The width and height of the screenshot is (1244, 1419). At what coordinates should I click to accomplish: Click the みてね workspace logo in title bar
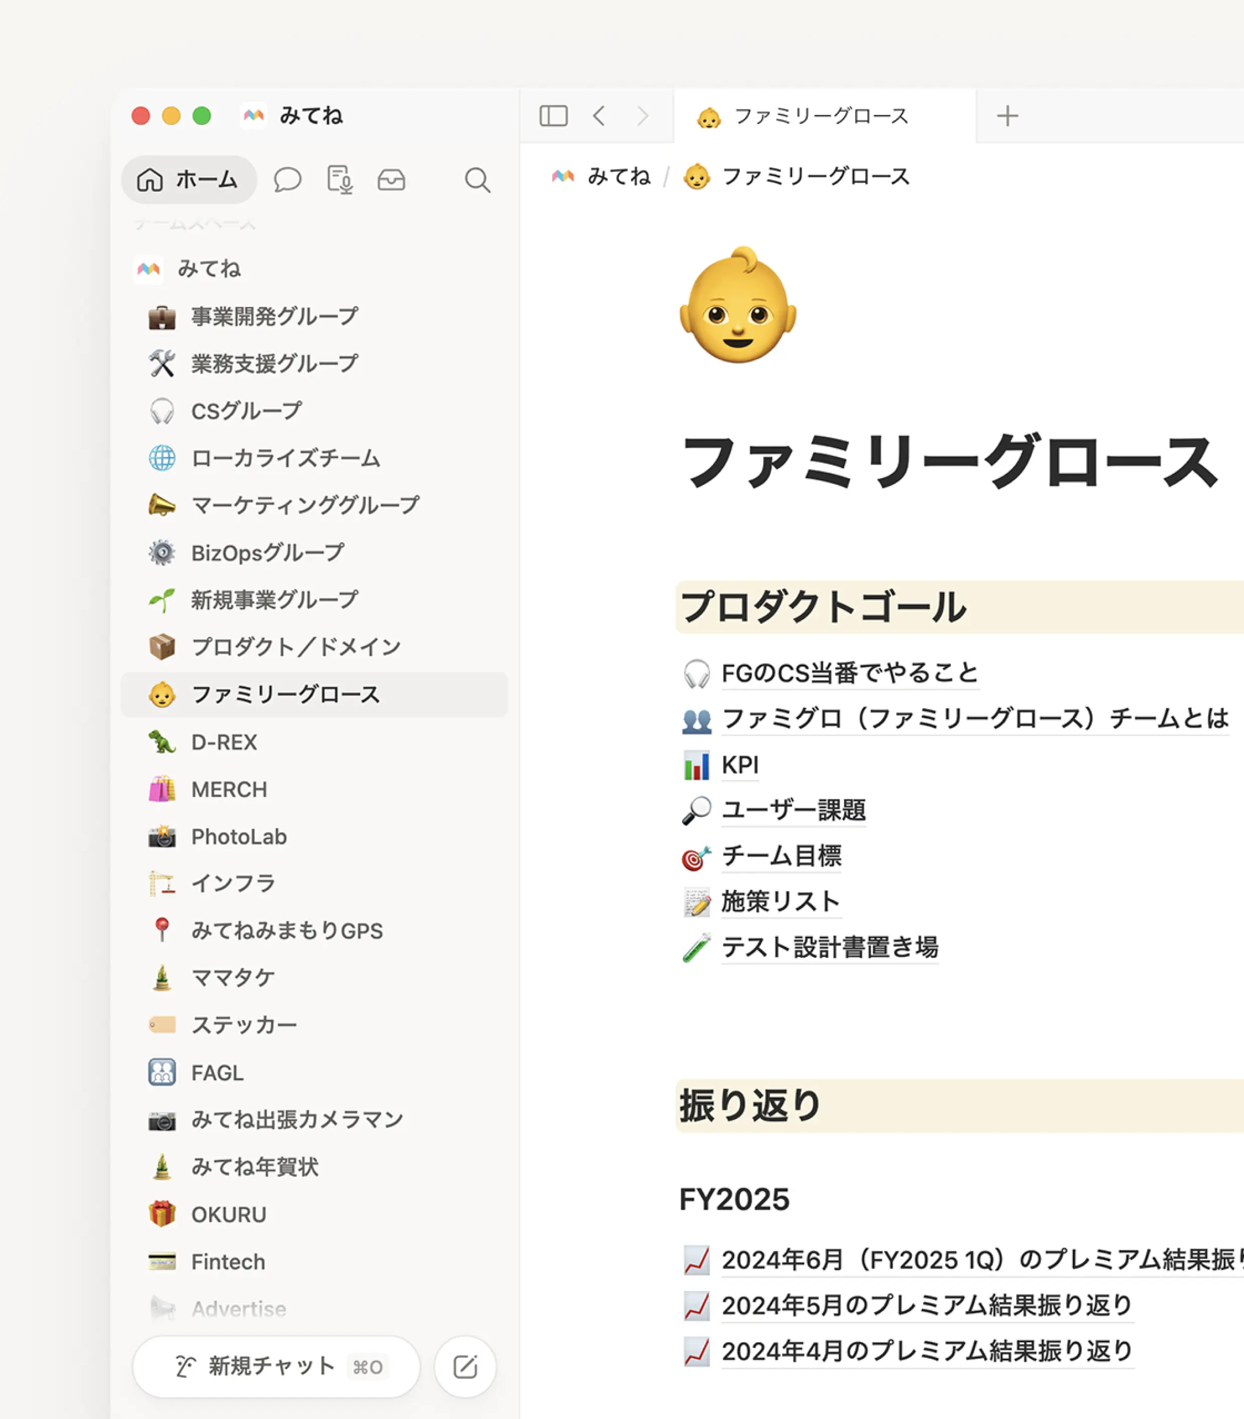pyautogui.click(x=253, y=115)
